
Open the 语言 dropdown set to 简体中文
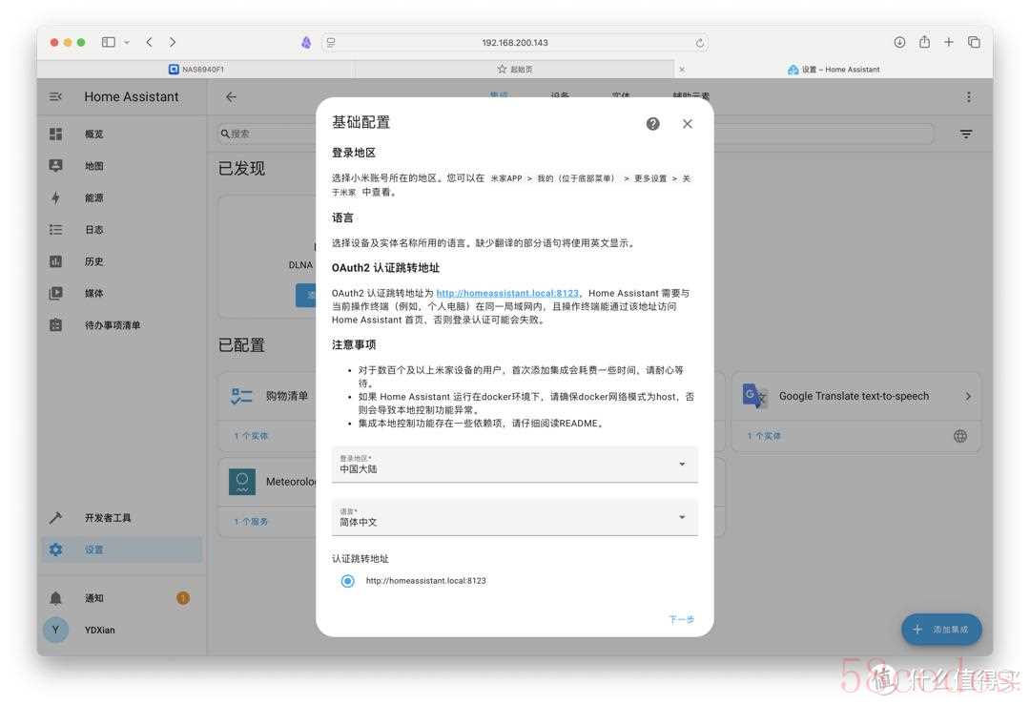[x=514, y=518]
